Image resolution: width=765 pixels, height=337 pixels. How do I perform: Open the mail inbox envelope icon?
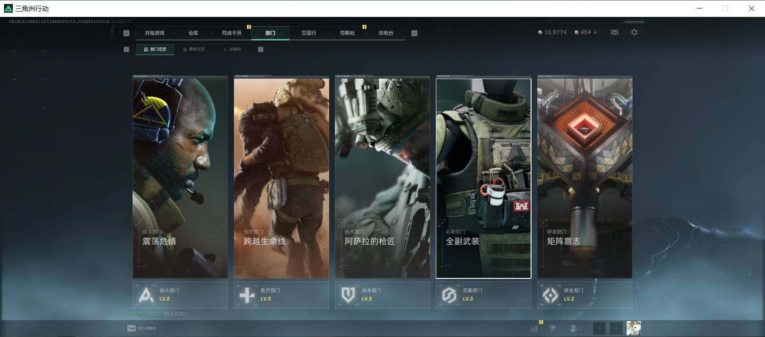point(615,32)
